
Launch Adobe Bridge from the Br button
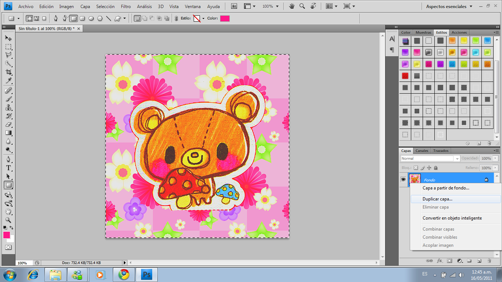pos(234,6)
